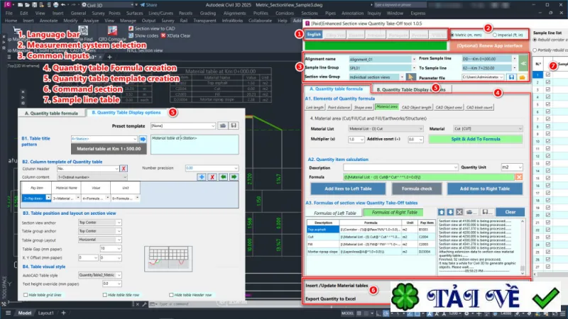Select the Formulas of Left Table tab

coord(334,213)
